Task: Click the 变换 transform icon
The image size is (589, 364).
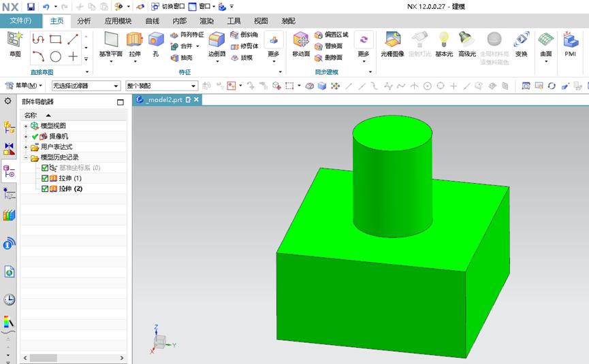Action: (x=522, y=44)
